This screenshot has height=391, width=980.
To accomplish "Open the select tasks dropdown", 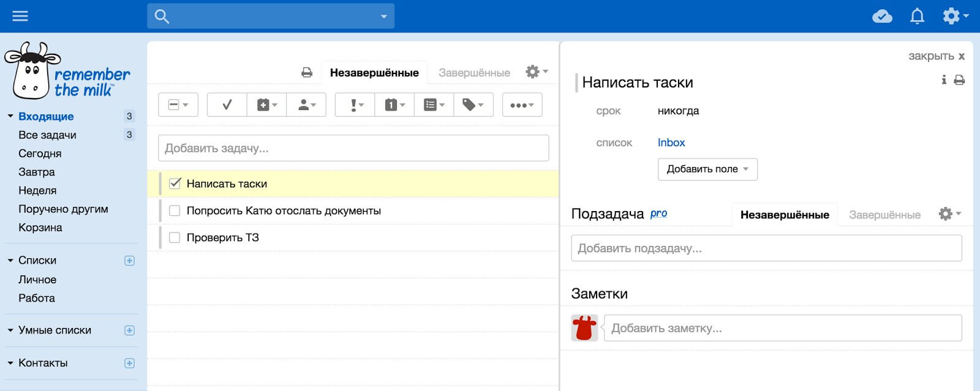I will coord(178,105).
